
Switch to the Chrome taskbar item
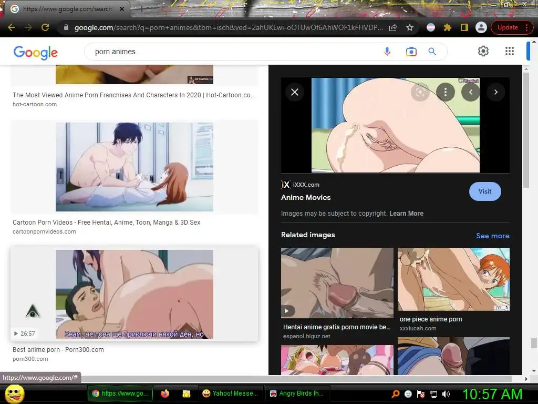(120, 393)
